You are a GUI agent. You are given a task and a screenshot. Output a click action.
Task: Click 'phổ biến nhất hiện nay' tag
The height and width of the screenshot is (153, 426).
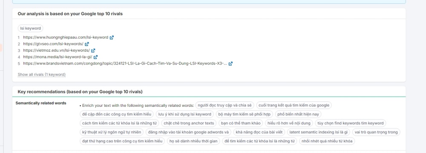tap(298, 114)
